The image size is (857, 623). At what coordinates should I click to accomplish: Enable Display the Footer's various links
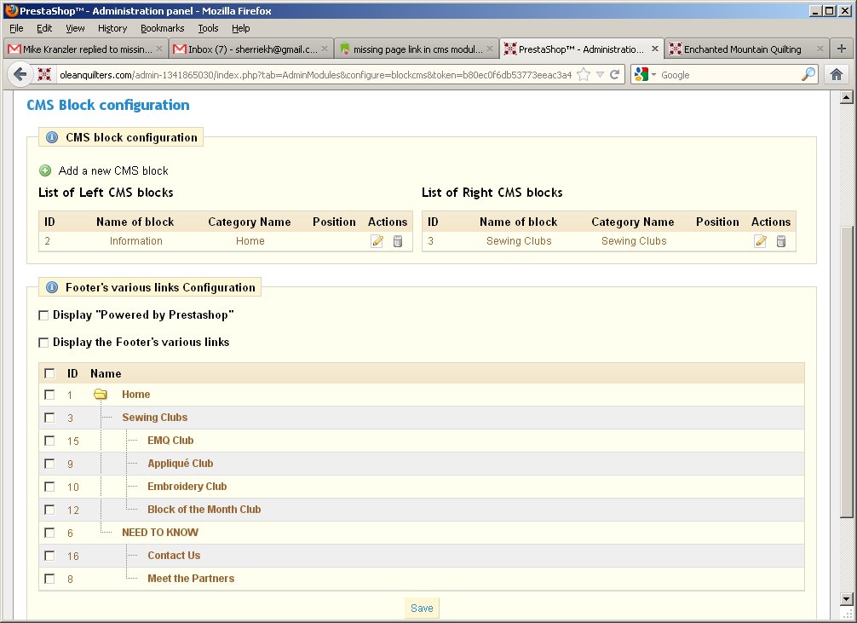tap(43, 343)
